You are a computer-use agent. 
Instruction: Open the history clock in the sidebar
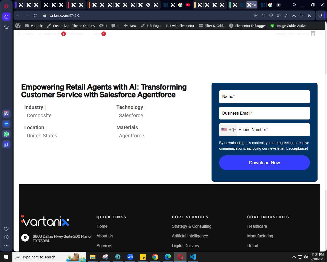6,237
